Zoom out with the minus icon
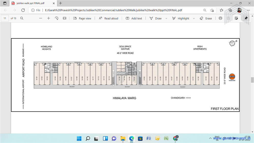 click(x=41, y=18)
